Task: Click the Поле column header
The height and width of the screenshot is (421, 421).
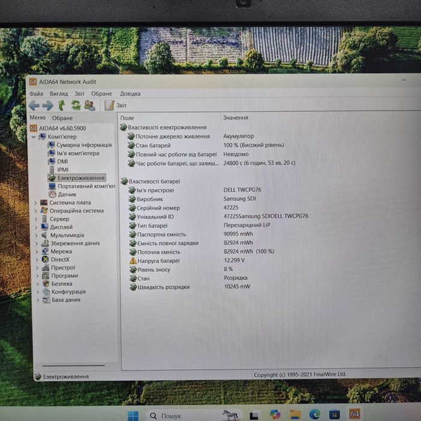Action: 127,118
